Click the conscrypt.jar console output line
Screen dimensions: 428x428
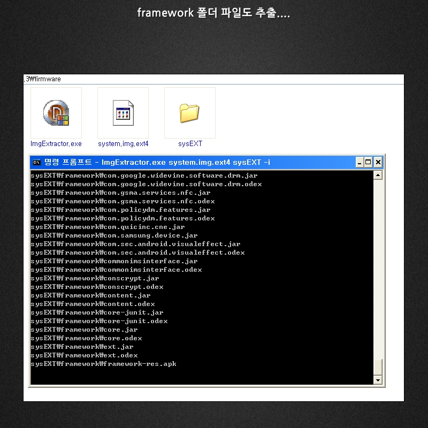(95, 278)
